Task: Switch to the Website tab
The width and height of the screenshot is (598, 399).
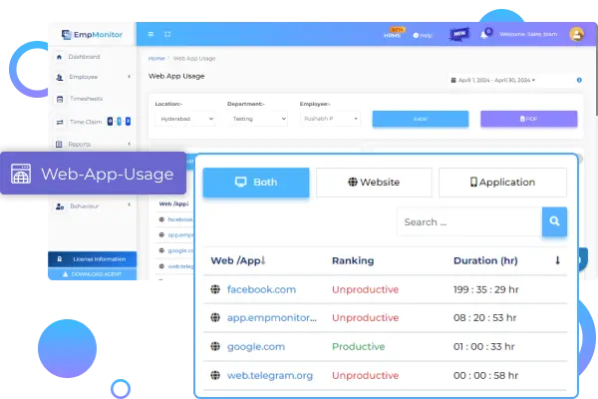Action: (x=374, y=183)
